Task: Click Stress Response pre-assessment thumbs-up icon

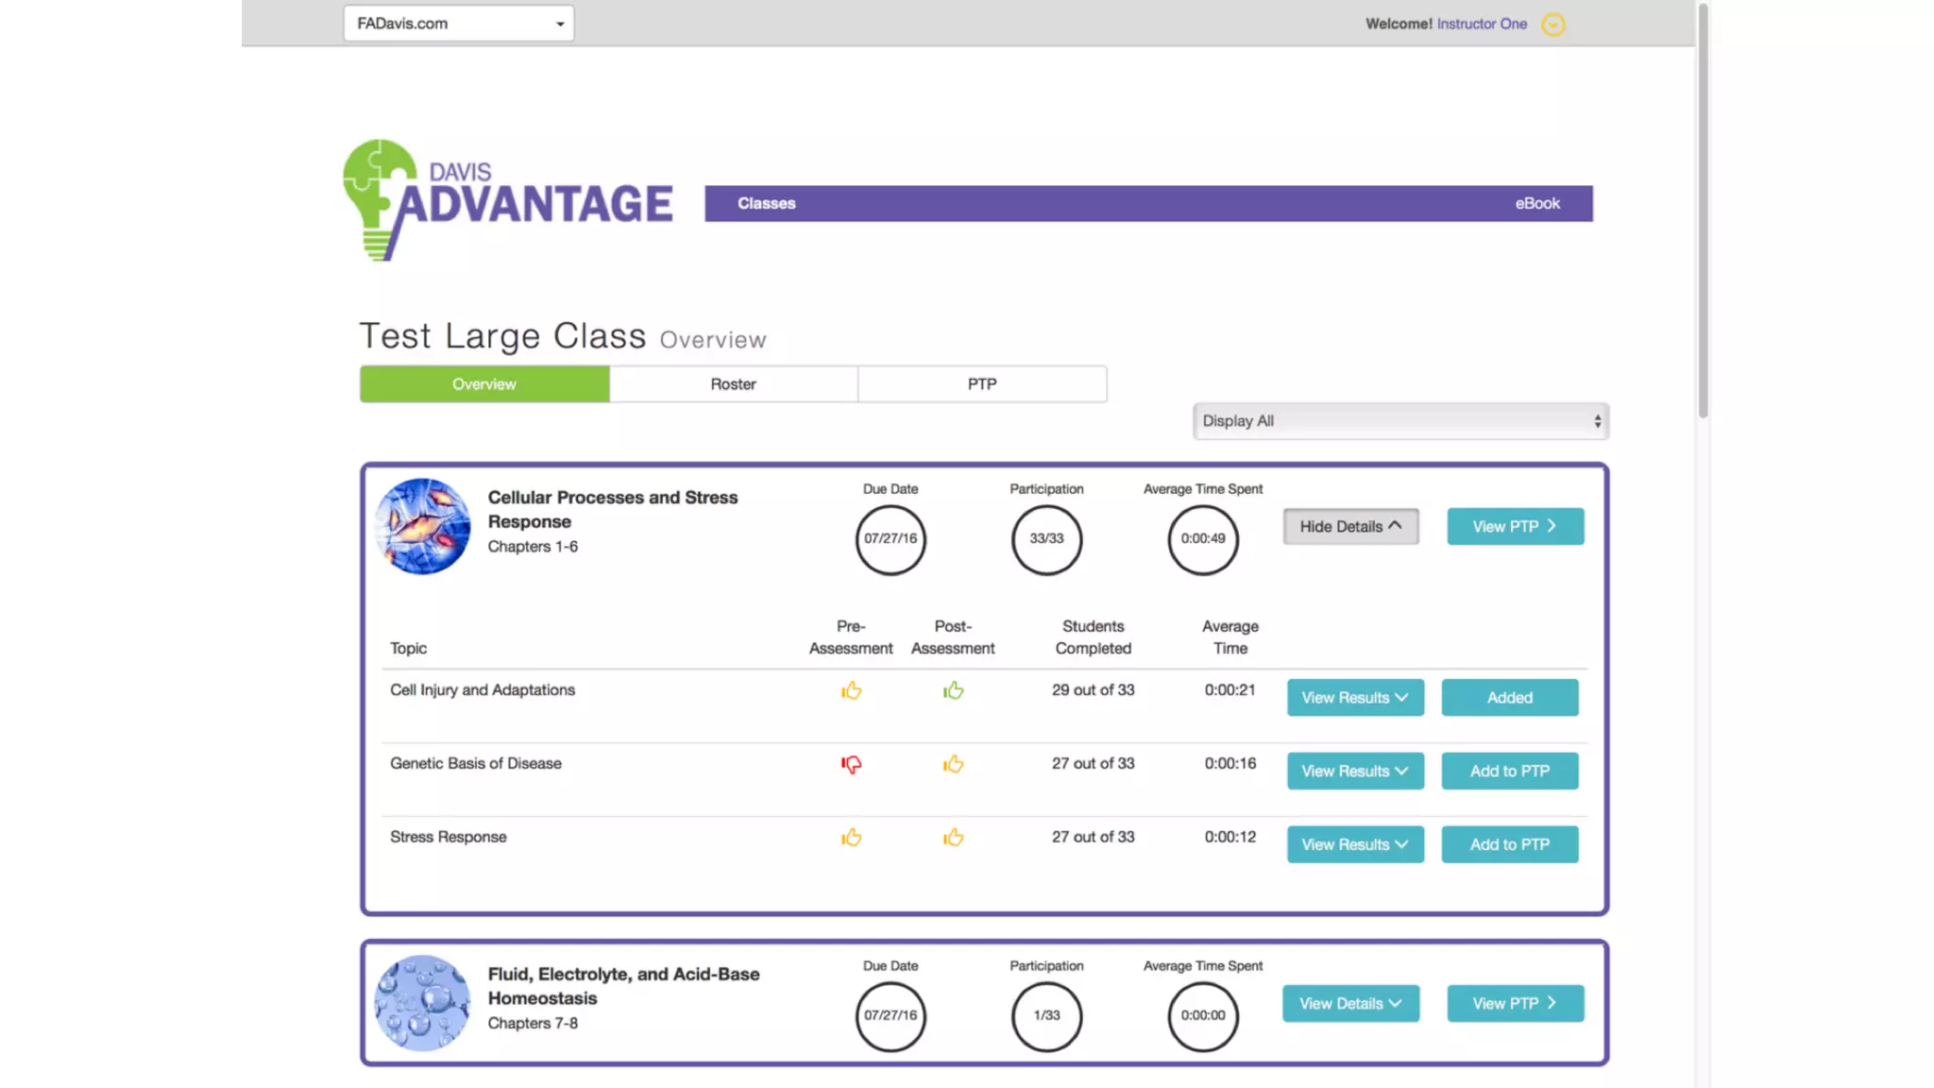Action: click(x=851, y=838)
